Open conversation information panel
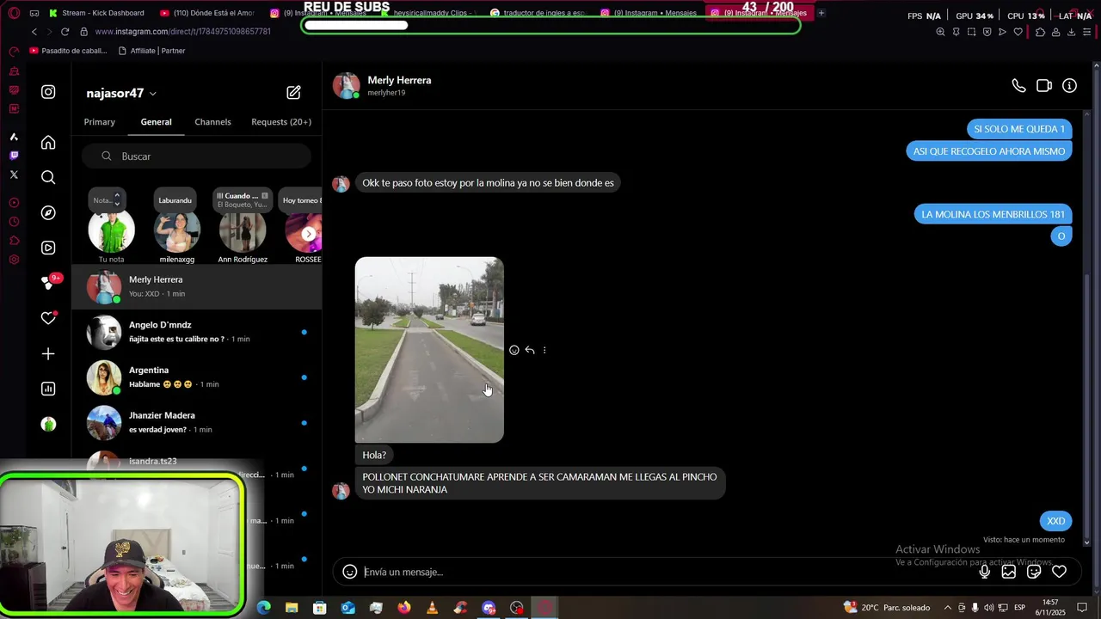The height and width of the screenshot is (619, 1101). (x=1069, y=86)
